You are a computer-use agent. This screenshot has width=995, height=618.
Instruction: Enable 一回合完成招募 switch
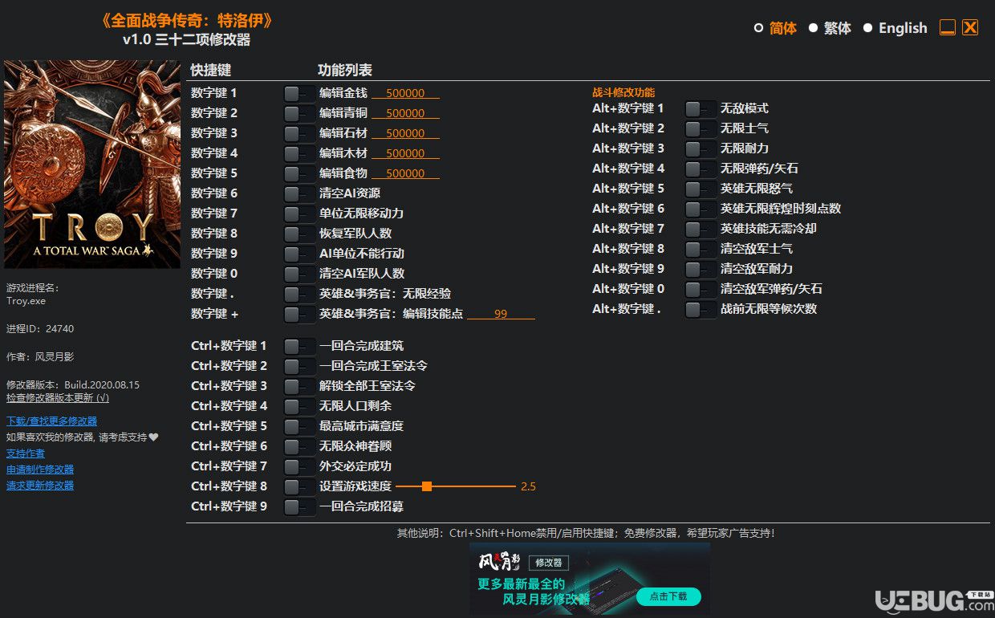click(x=299, y=506)
